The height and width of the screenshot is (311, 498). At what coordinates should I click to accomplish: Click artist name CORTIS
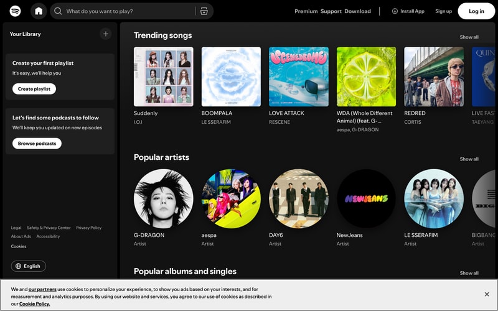point(413,122)
